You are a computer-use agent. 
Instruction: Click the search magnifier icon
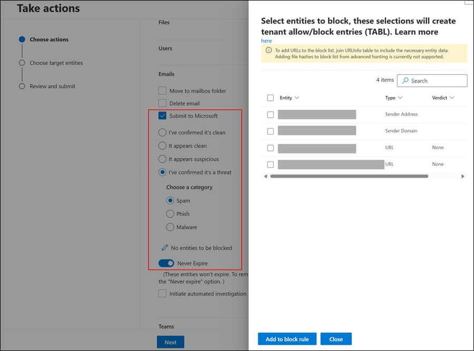[405, 81]
